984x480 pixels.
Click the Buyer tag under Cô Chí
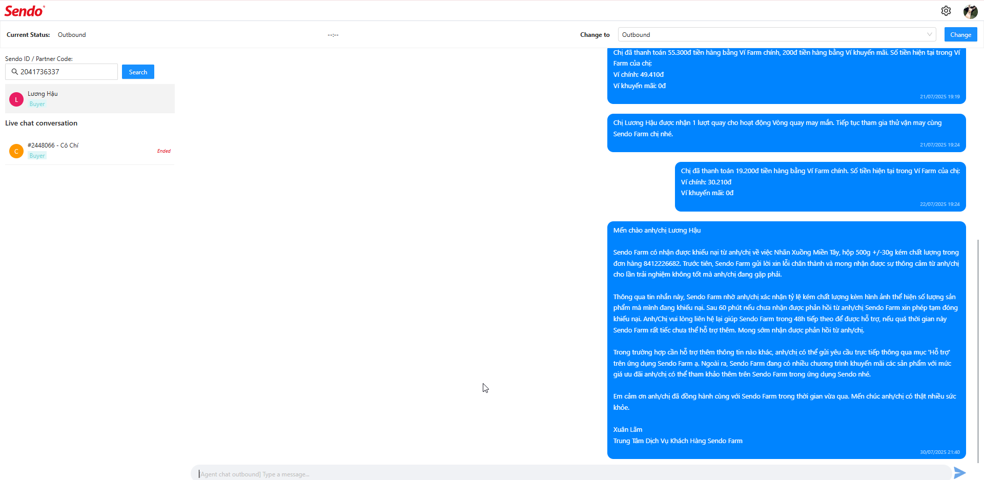pos(37,156)
